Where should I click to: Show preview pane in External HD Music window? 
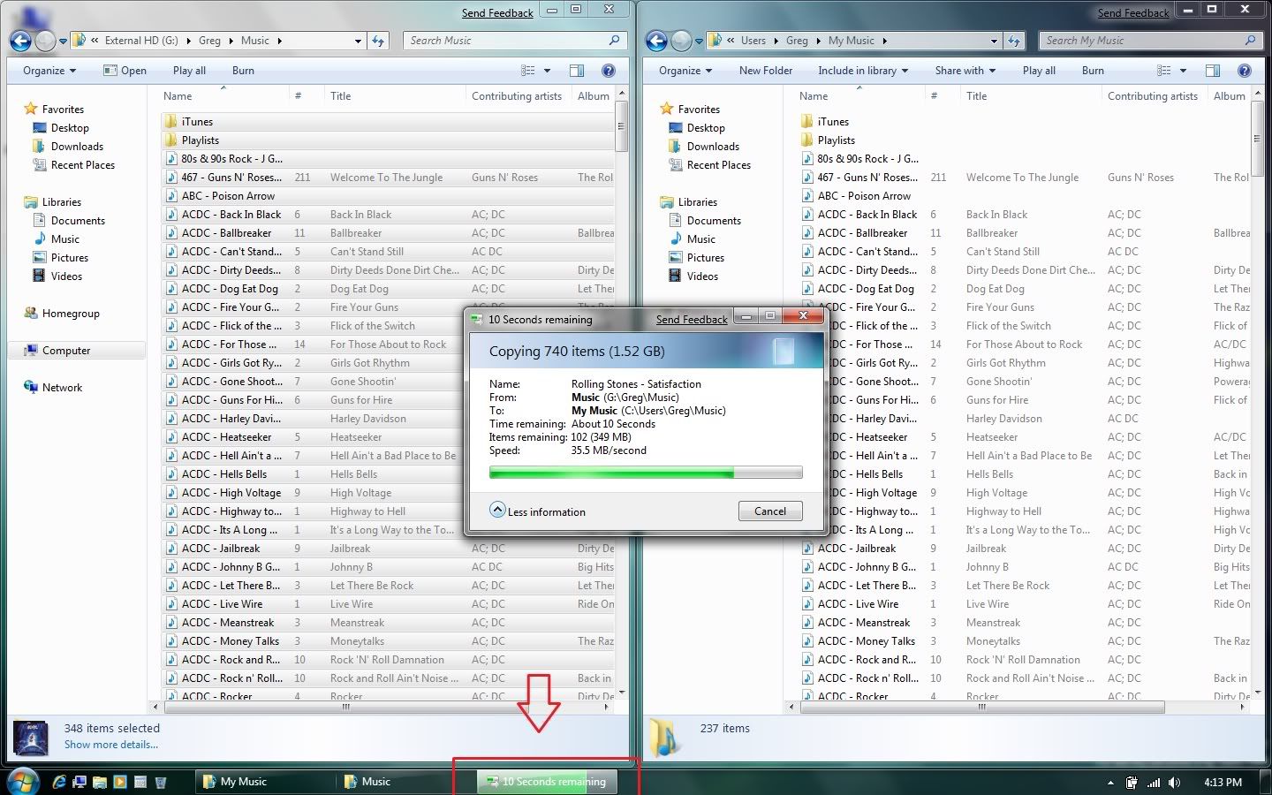click(x=577, y=71)
